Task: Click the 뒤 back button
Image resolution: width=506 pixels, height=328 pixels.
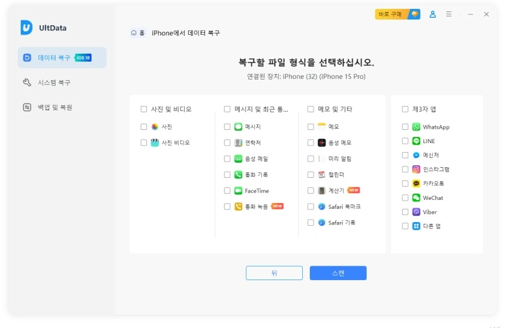Action: pyautogui.click(x=274, y=273)
